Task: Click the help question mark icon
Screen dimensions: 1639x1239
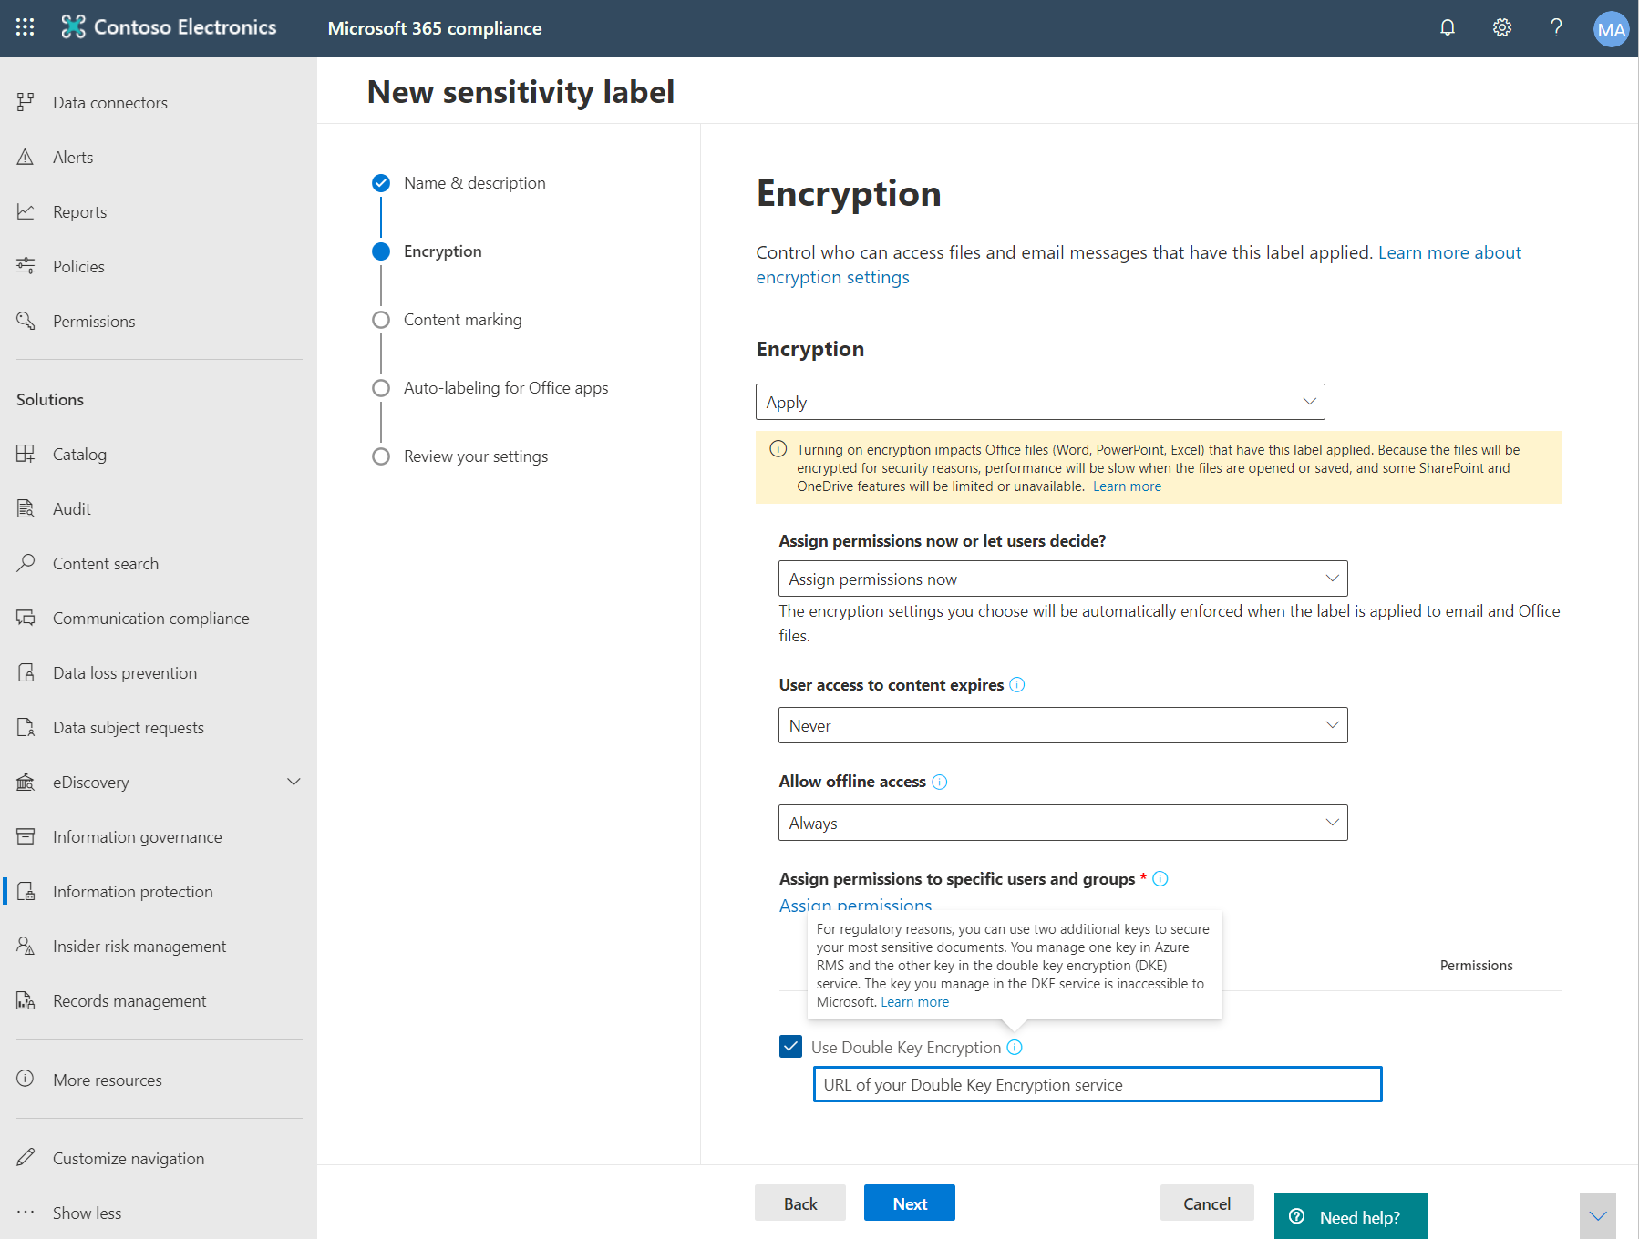Action: [x=1556, y=27]
